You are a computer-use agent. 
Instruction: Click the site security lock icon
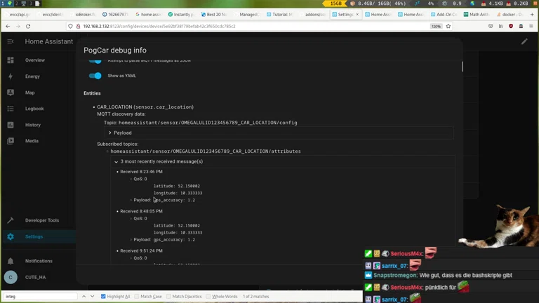click(78, 26)
